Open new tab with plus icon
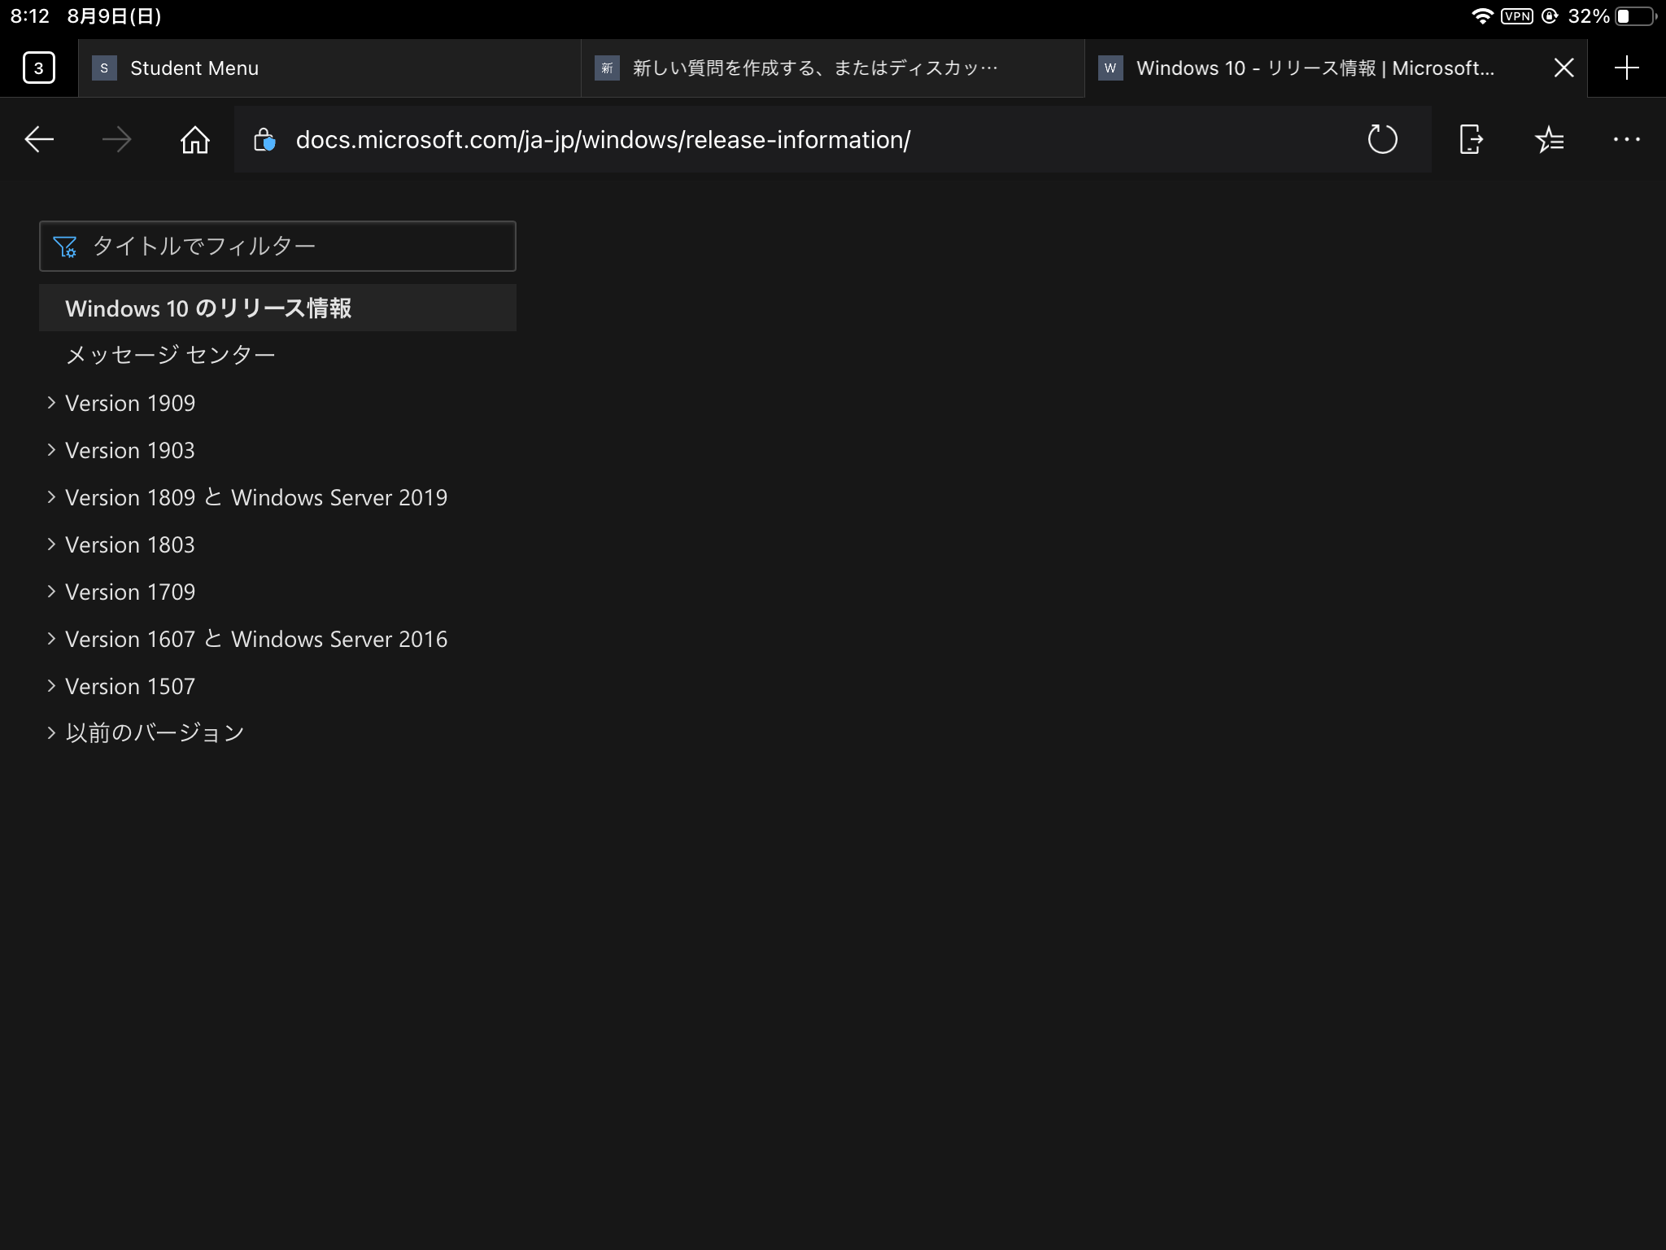The width and height of the screenshot is (1666, 1250). 1626,68
